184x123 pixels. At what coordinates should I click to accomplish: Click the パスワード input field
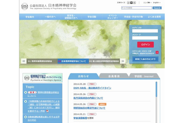(x=145, y=38)
